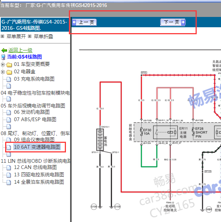Click 返回上一级 link to go back
The width and height of the screenshot is (221, 222).
tap(20, 50)
